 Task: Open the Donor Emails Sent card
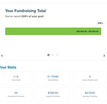pyautogui.click(x=90, y=78)
